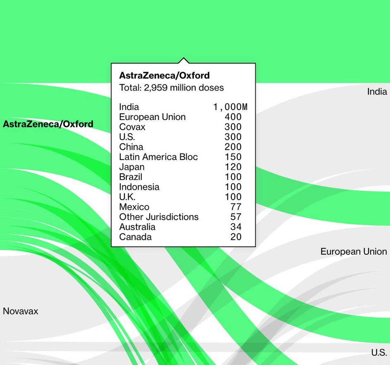Click the 57 value for Other Jurisdictions
The image size is (390, 365).
click(x=236, y=217)
